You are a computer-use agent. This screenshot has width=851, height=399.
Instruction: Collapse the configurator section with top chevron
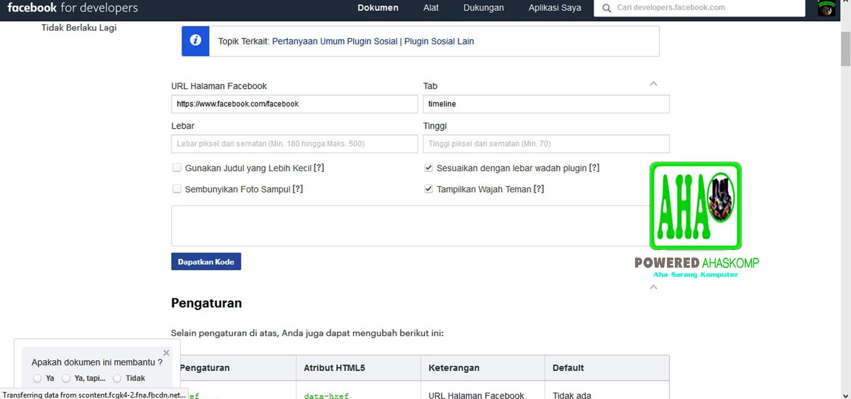654,83
